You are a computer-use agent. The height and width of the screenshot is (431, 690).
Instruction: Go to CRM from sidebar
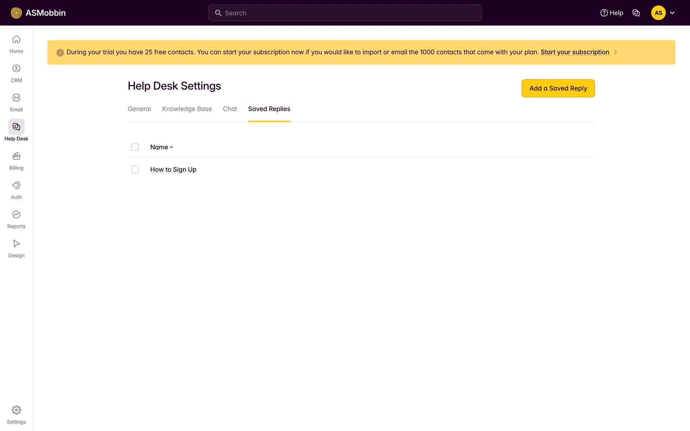[x=16, y=73]
